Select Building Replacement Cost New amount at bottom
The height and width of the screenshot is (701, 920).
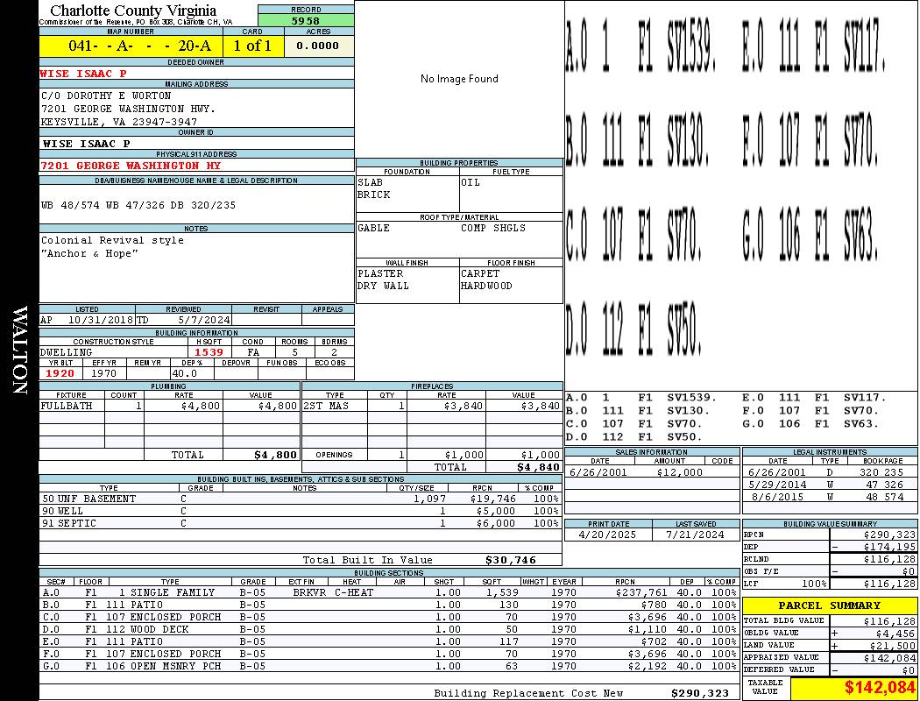[700, 693]
